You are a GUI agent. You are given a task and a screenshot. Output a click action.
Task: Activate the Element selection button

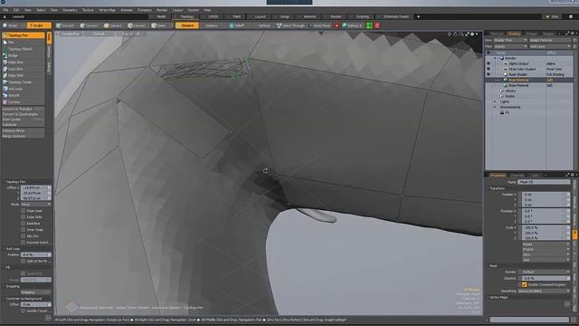[187, 25]
